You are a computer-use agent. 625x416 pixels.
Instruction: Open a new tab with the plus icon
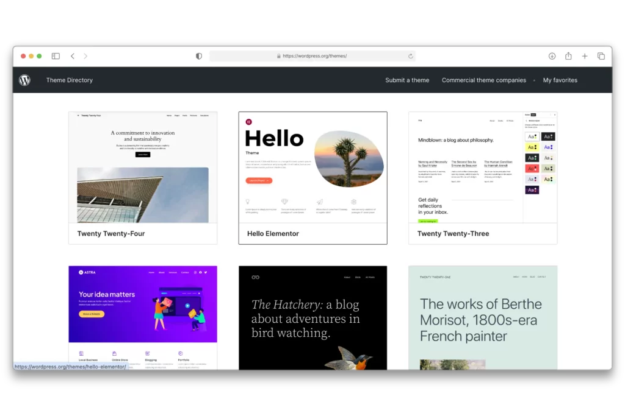585,56
